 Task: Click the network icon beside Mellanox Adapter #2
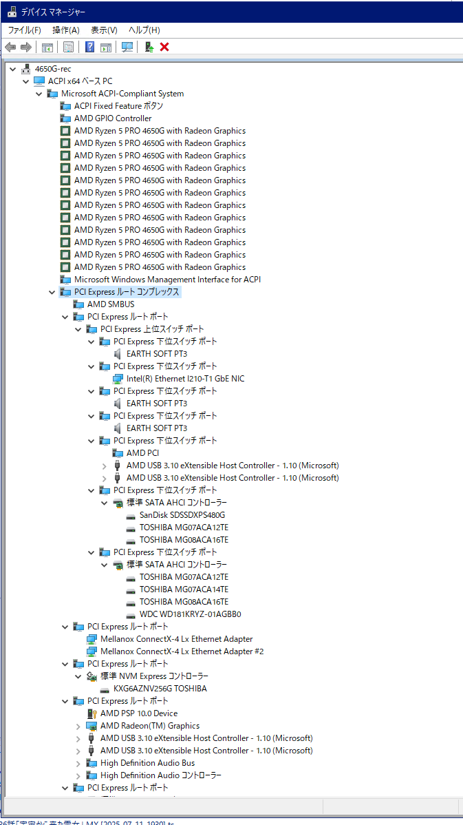[x=91, y=651]
